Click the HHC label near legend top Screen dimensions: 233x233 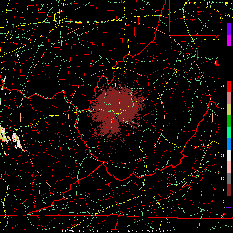click(x=228, y=15)
